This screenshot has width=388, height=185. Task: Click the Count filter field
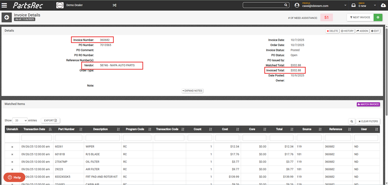(200, 138)
